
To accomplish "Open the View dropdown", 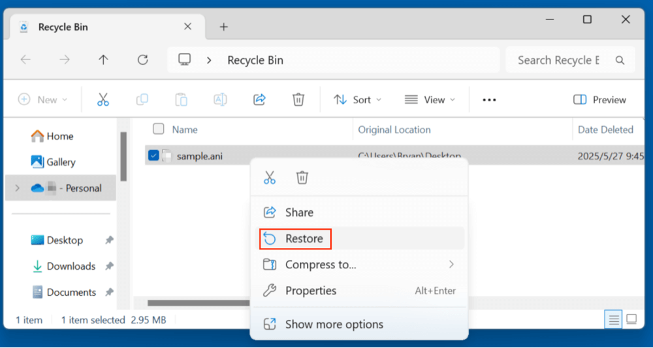I will click(430, 100).
